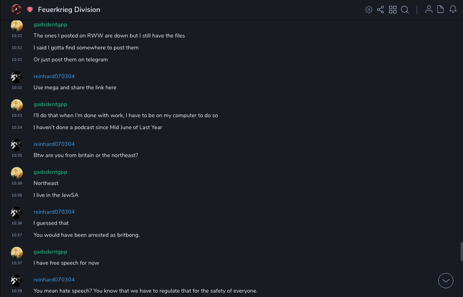463x297 pixels.
Task: Open the notifications bell icon
Action: 453,10
